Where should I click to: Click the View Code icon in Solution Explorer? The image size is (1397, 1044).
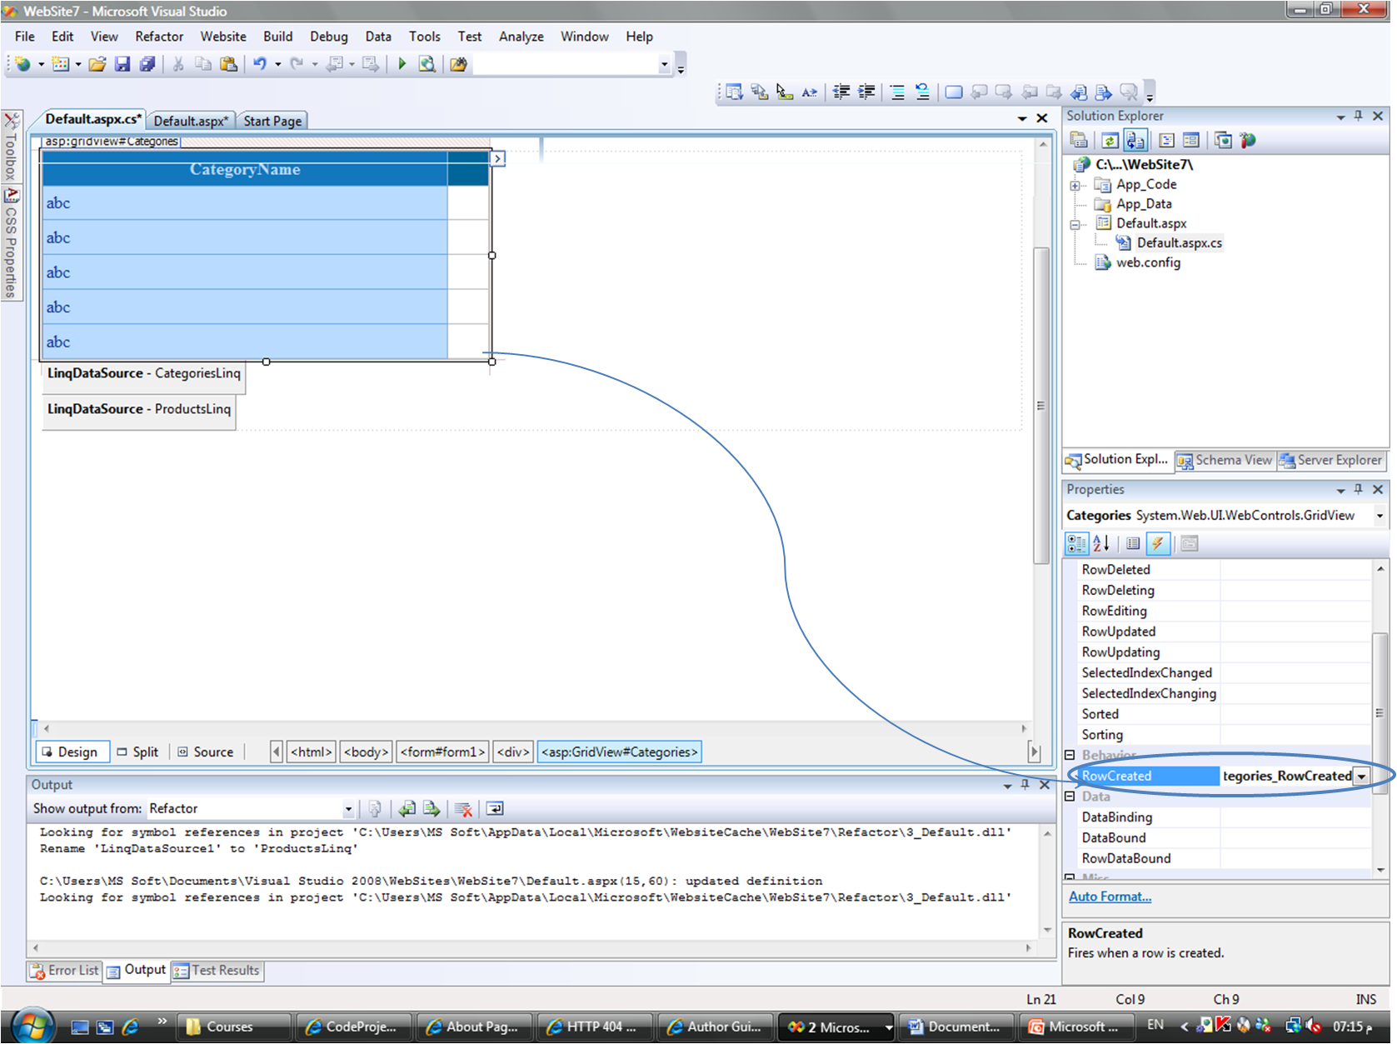pos(1166,141)
